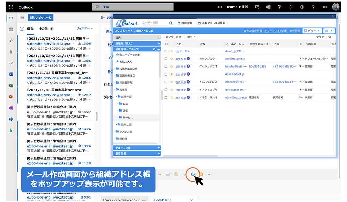The width and height of the screenshot is (347, 202).
Task: Click the Teams video camera icon
Action: 220,7
